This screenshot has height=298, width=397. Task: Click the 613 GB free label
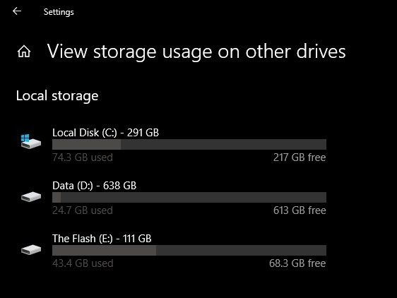pyautogui.click(x=300, y=210)
